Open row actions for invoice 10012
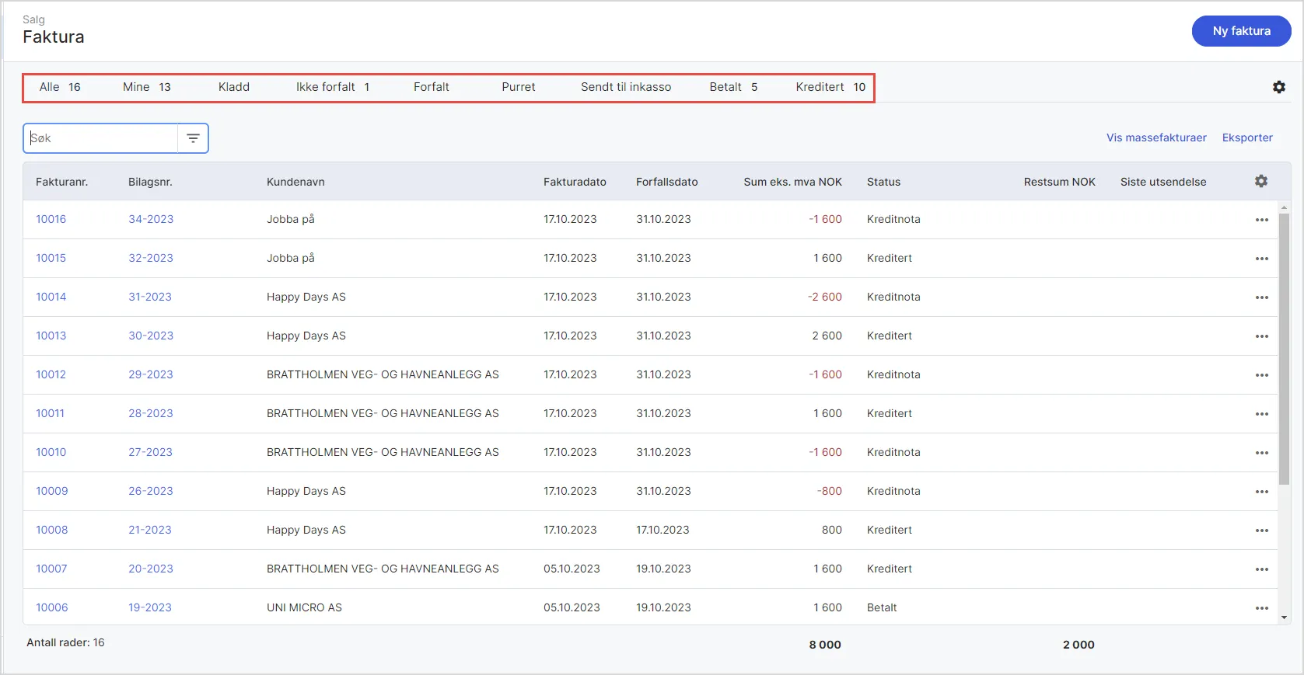1304x675 pixels. coord(1261,375)
